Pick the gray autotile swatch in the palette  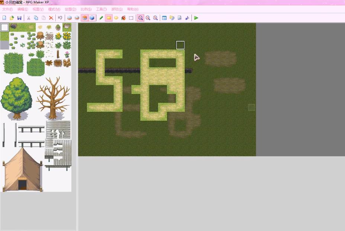[4, 45]
